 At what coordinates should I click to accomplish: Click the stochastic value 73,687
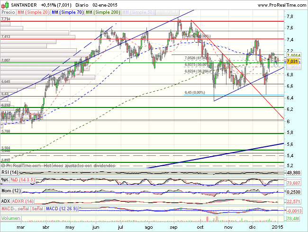[x=293, y=183]
